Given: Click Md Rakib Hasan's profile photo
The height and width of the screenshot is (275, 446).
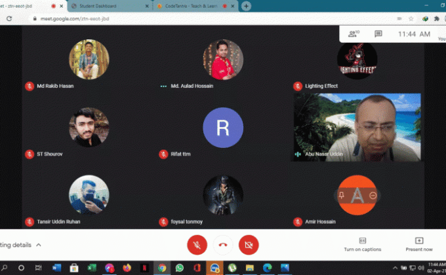Looking at the screenshot, I should click(89, 60).
